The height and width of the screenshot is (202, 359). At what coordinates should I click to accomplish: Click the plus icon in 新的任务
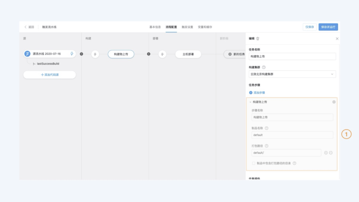(230, 54)
